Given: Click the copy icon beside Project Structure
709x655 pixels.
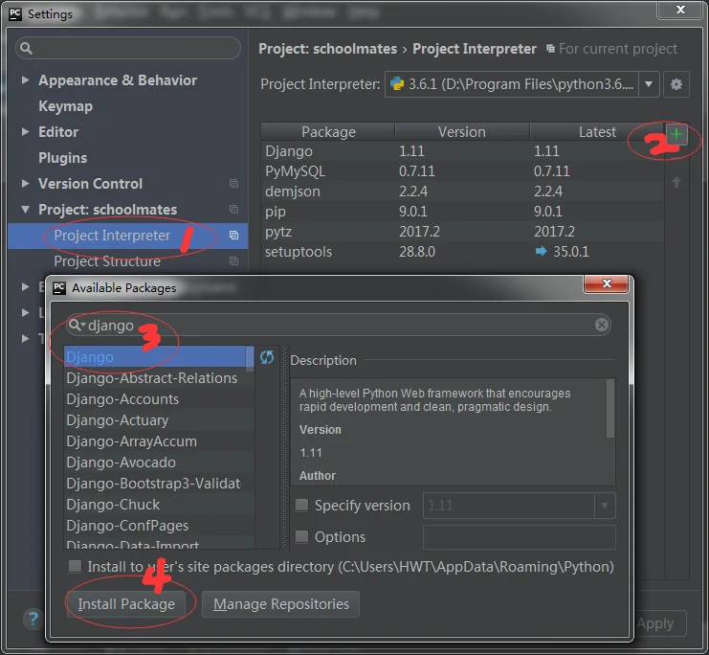Looking at the screenshot, I should 233,260.
